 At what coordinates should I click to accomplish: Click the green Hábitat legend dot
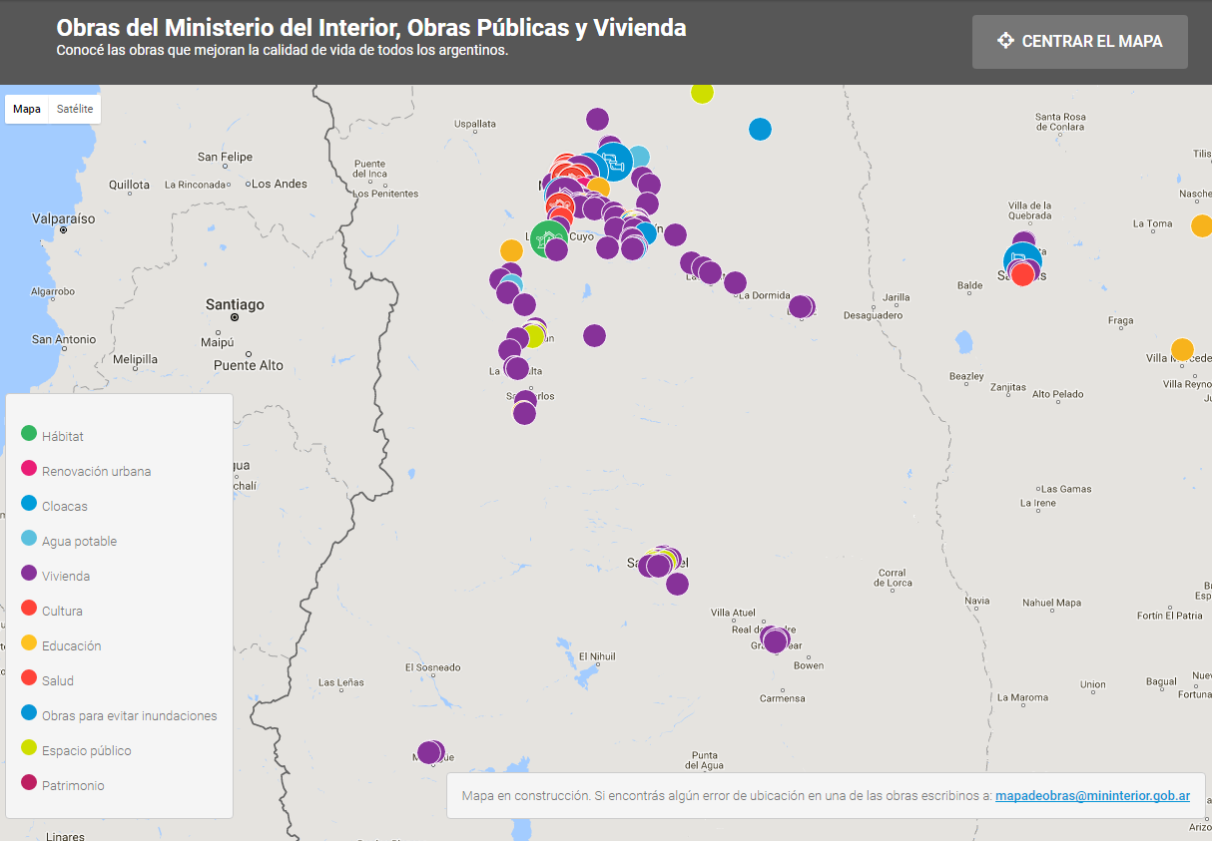click(29, 433)
